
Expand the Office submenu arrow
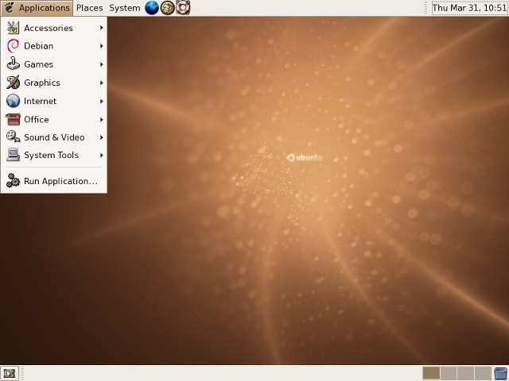pyautogui.click(x=102, y=119)
